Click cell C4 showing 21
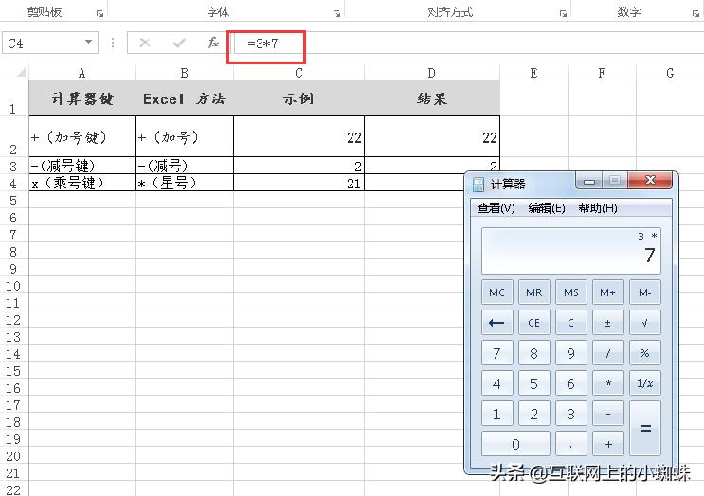This screenshot has height=496, width=704. point(299,183)
